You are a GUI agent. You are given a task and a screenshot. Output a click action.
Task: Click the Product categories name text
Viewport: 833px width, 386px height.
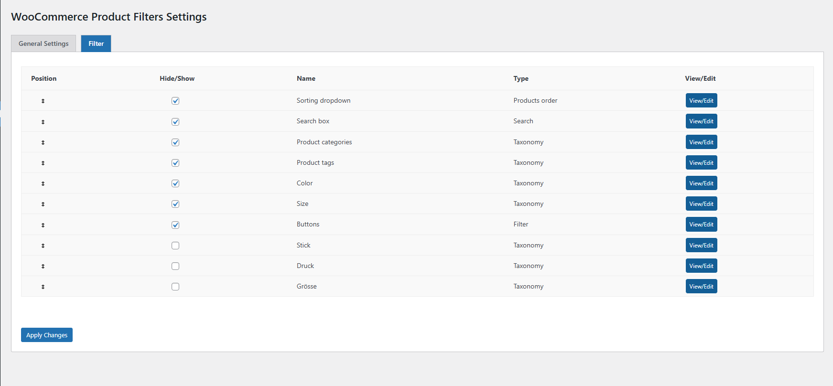point(324,142)
